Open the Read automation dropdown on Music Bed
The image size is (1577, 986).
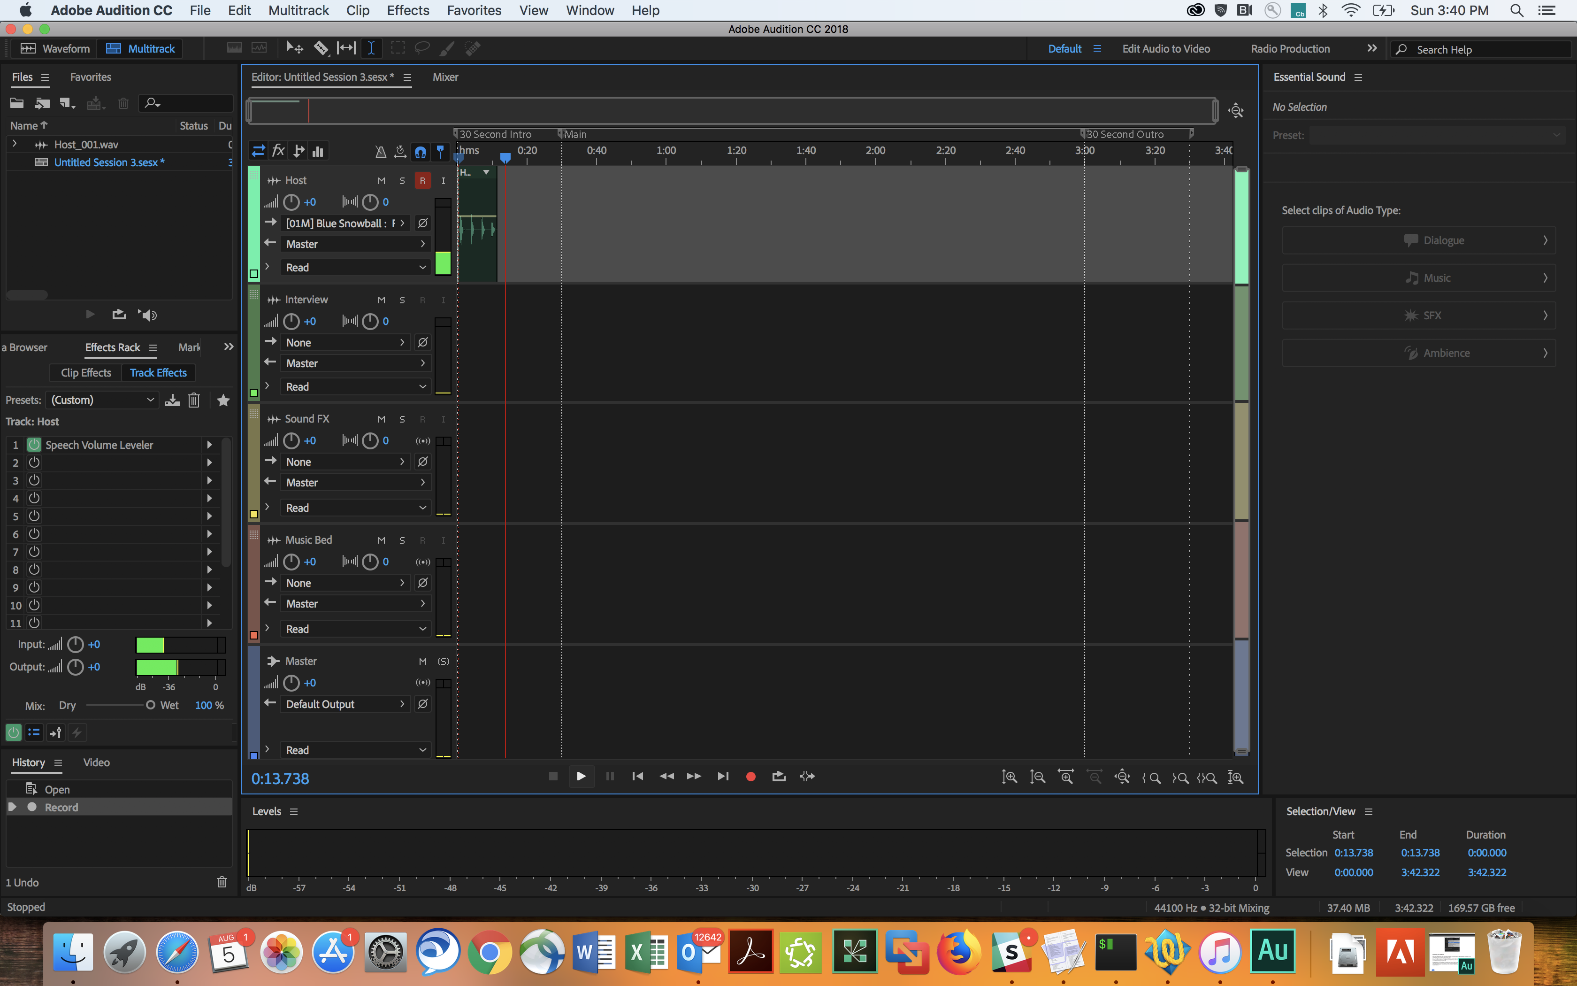tap(354, 628)
